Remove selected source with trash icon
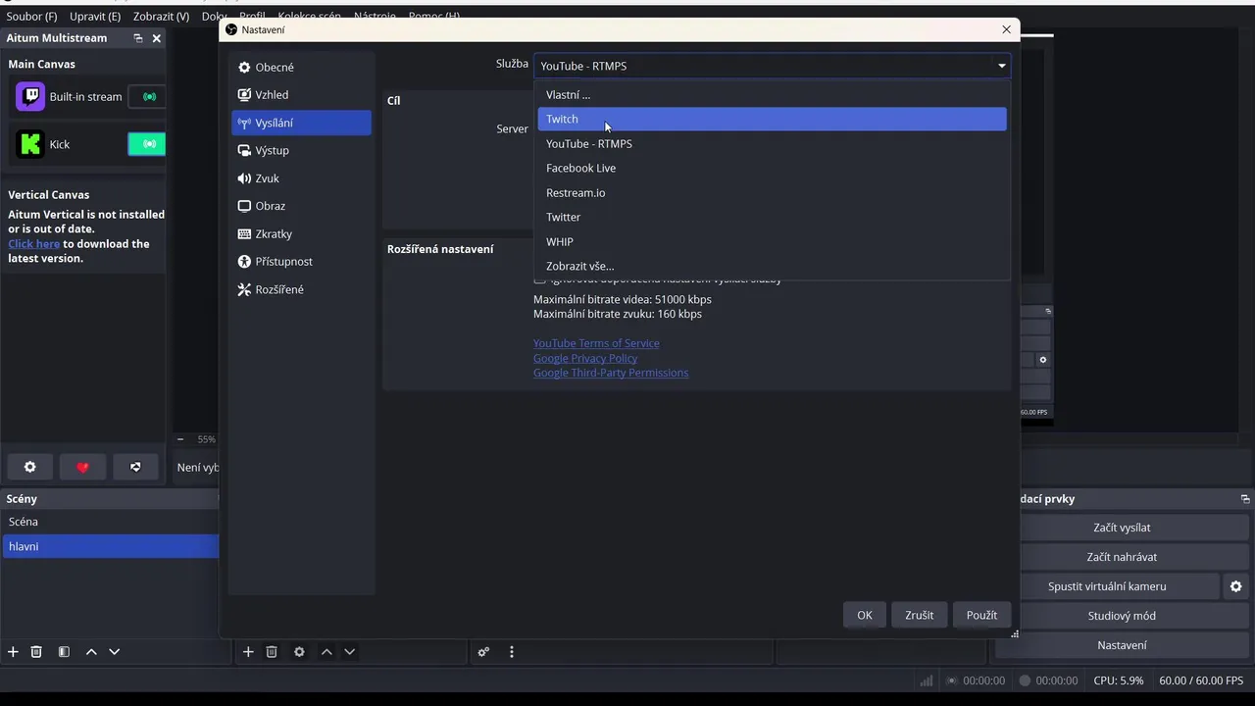The height and width of the screenshot is (706, 1255). [x=272, y=652]
